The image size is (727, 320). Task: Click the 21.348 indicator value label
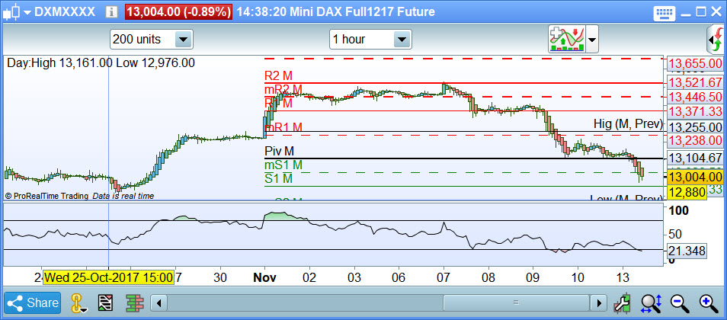pos(687,251)
